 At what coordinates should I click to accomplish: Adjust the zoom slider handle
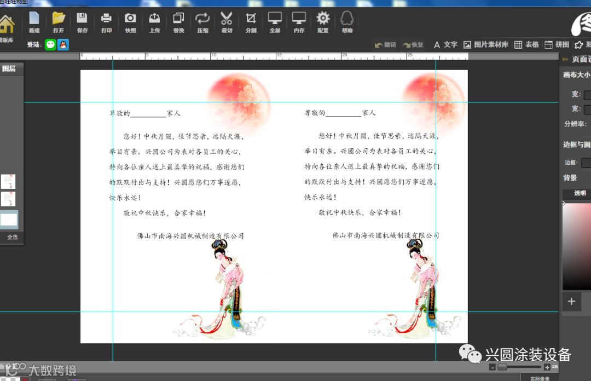coord(502,367)
